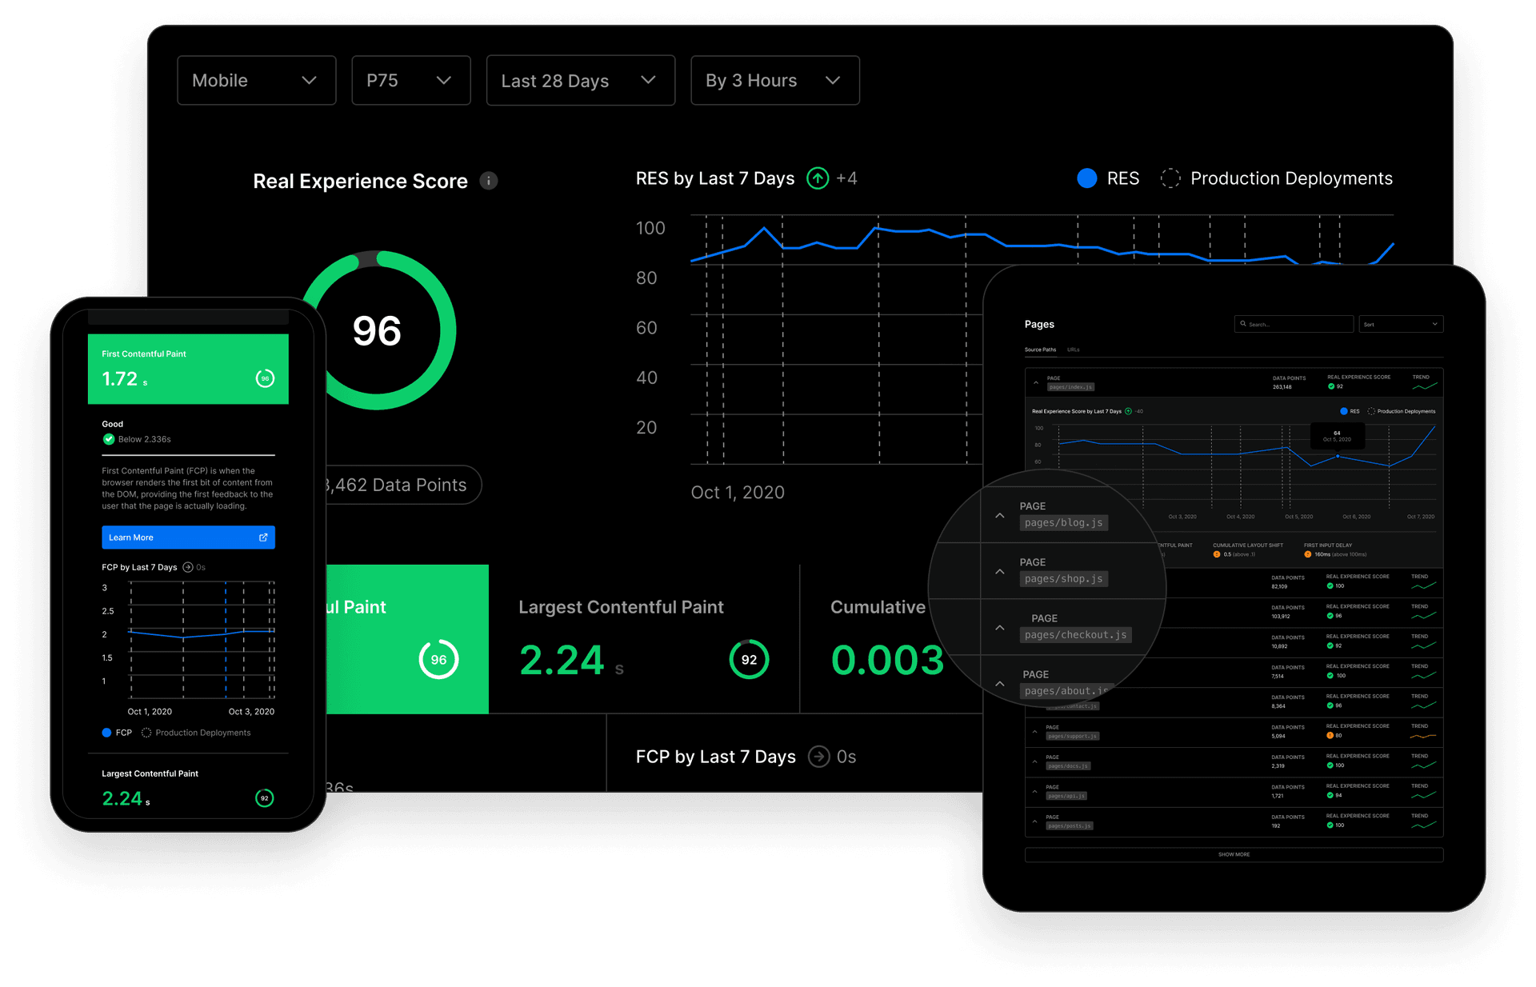Click the green check icon next to pages/index.js score
Image resolution: width=1536 pixels, height=987 pixels.
tap(1330, 386)
